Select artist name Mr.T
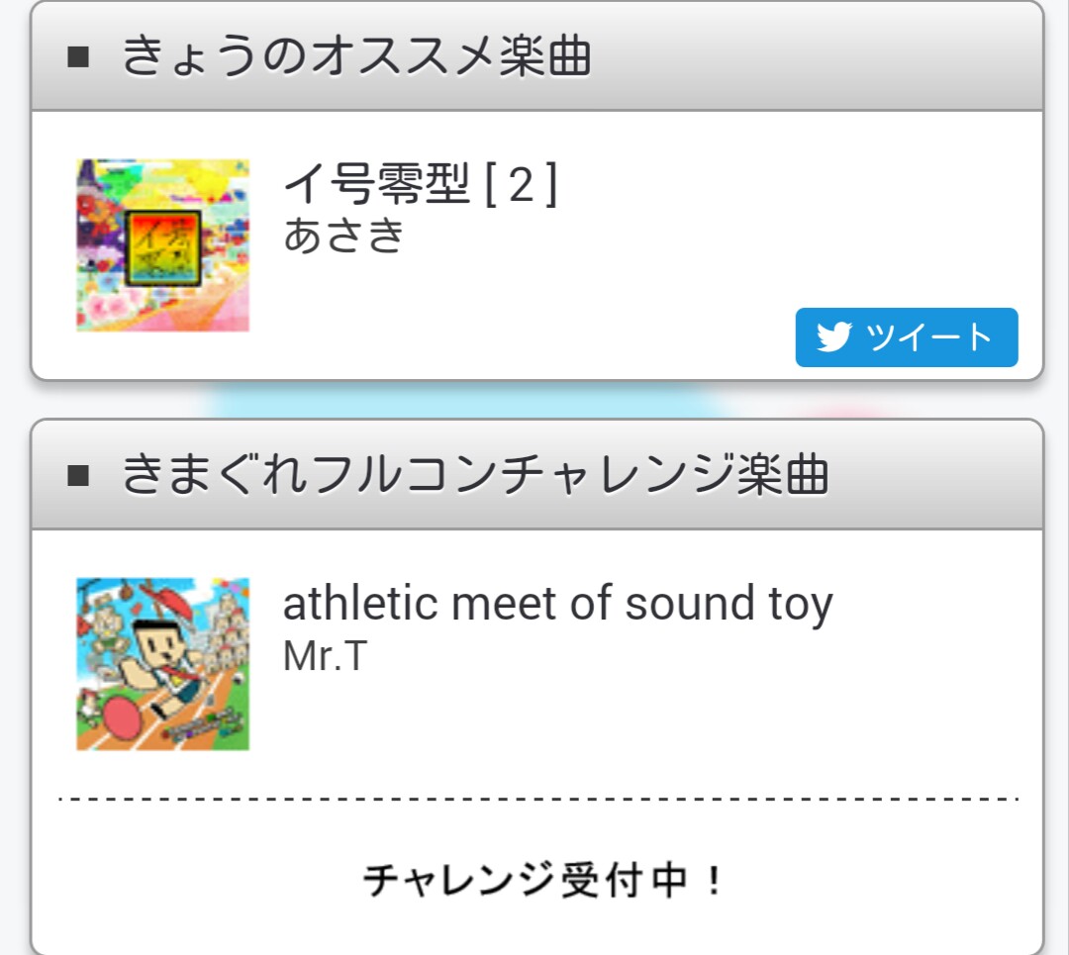 point(325,656)
